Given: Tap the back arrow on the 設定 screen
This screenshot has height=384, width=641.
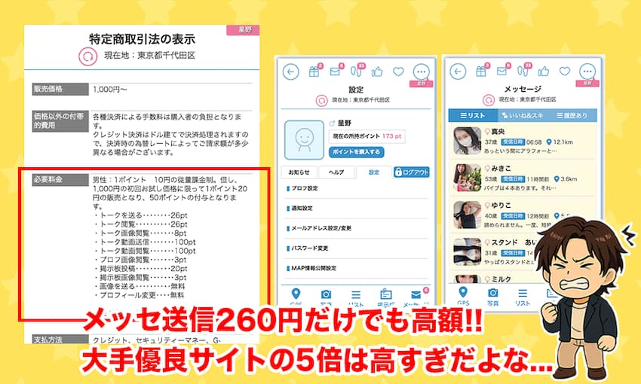Looking at the screenshot, I should (x=291, y=72).
